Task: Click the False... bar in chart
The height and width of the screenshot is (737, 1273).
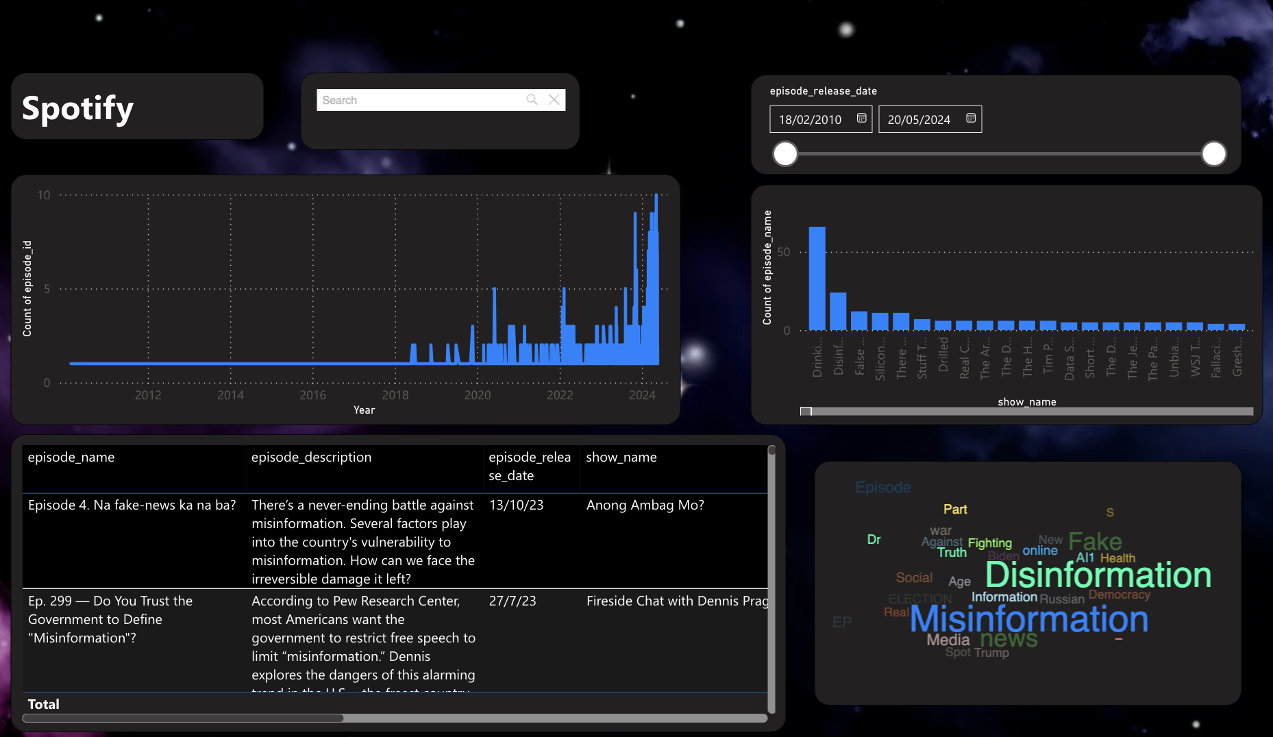Action: tap(859, 321)
